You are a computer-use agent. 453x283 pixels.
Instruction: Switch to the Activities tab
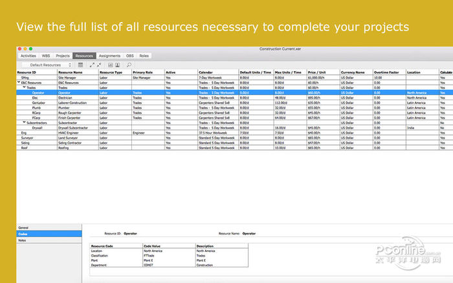click(x=28, y=56)
